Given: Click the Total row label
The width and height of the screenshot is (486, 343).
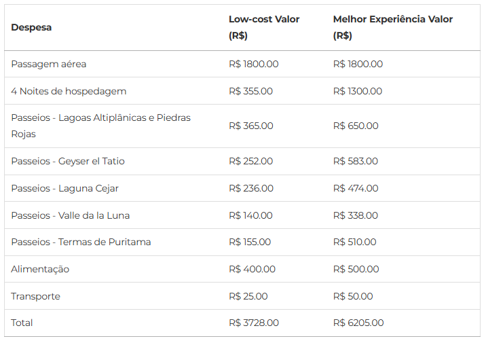Looking at the screenshot, I should [22, 323].
